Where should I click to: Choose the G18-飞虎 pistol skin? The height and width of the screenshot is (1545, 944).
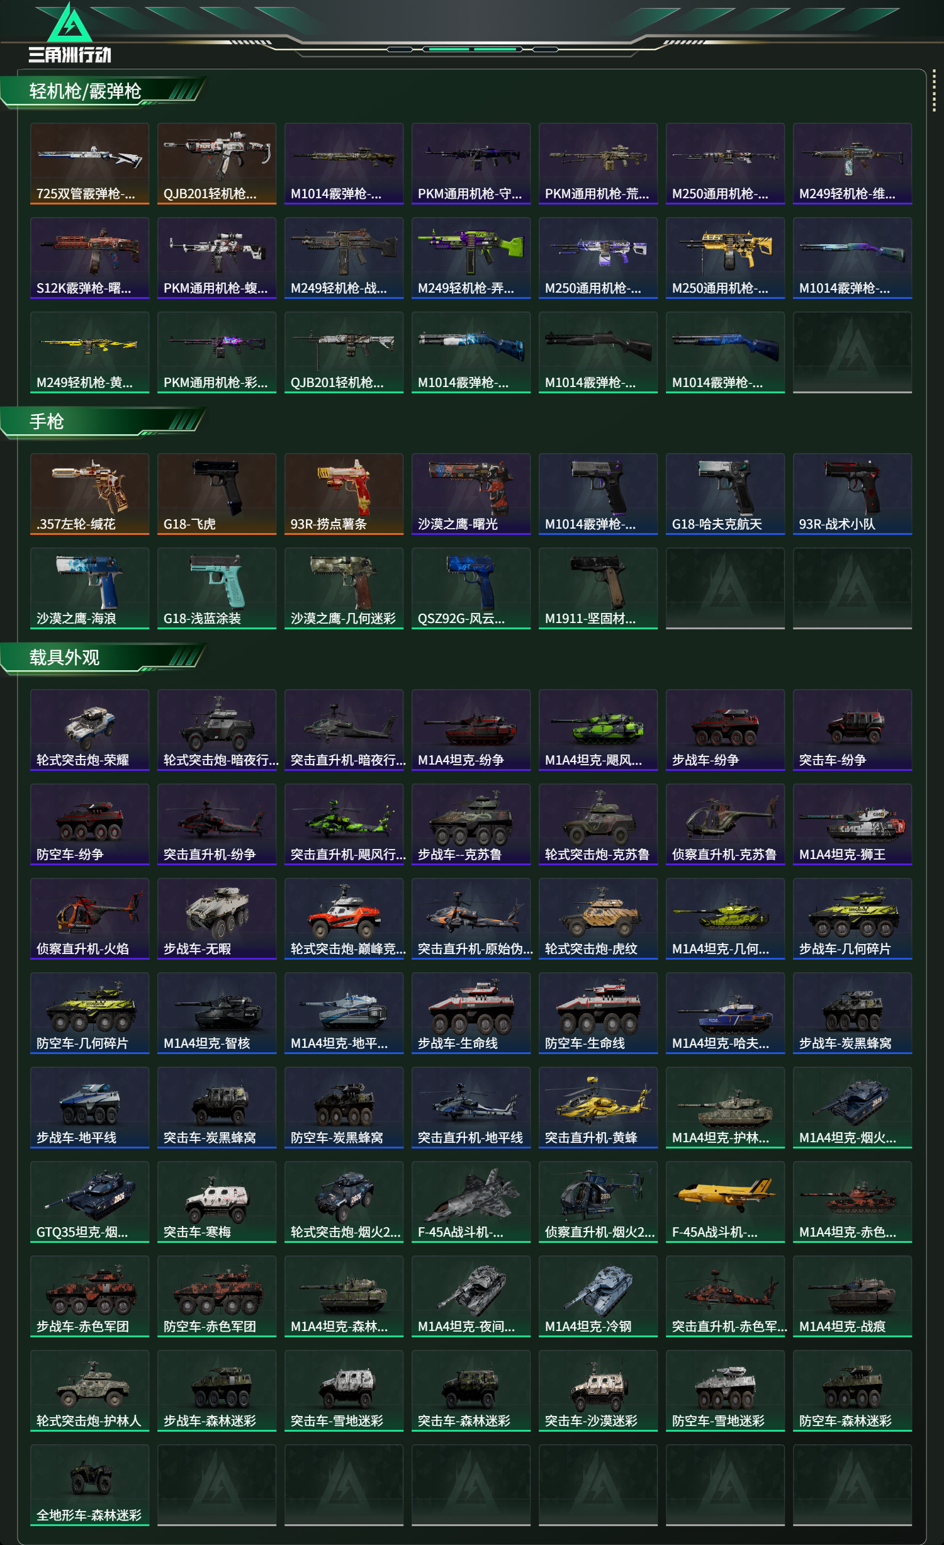[x=217, y=494]
